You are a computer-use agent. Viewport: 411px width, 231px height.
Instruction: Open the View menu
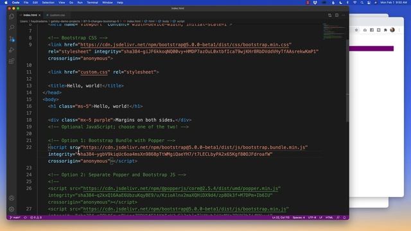62,3
